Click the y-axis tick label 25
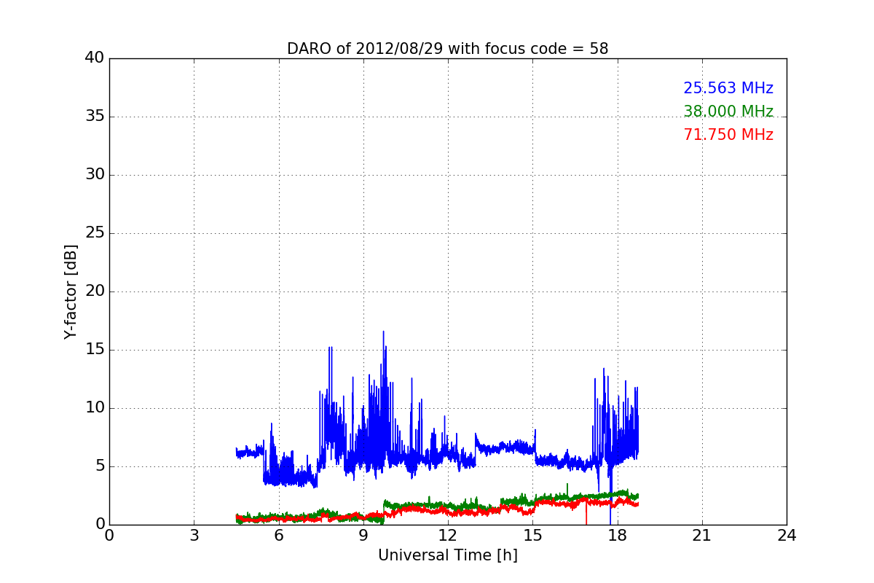 click(94, 233)
